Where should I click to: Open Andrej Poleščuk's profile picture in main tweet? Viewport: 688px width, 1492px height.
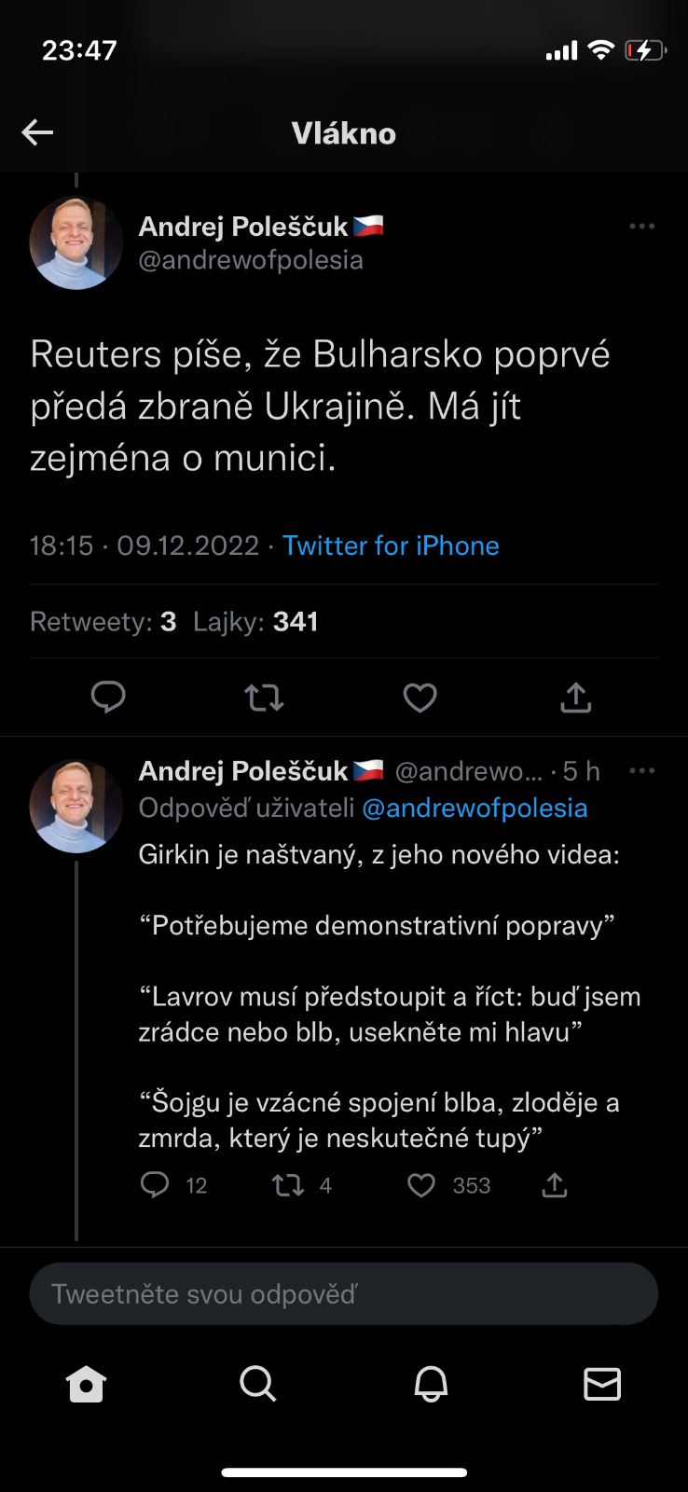(76, 242)
